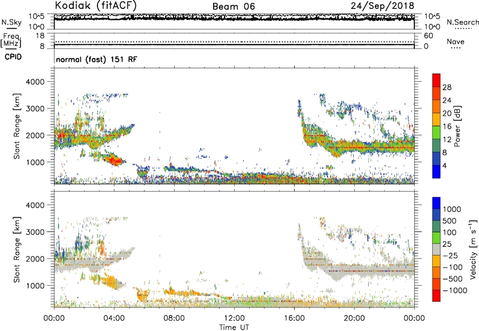Click the "-500" value on Velocity scale
The width and height of the screenshot is (479, 331).
453,279
